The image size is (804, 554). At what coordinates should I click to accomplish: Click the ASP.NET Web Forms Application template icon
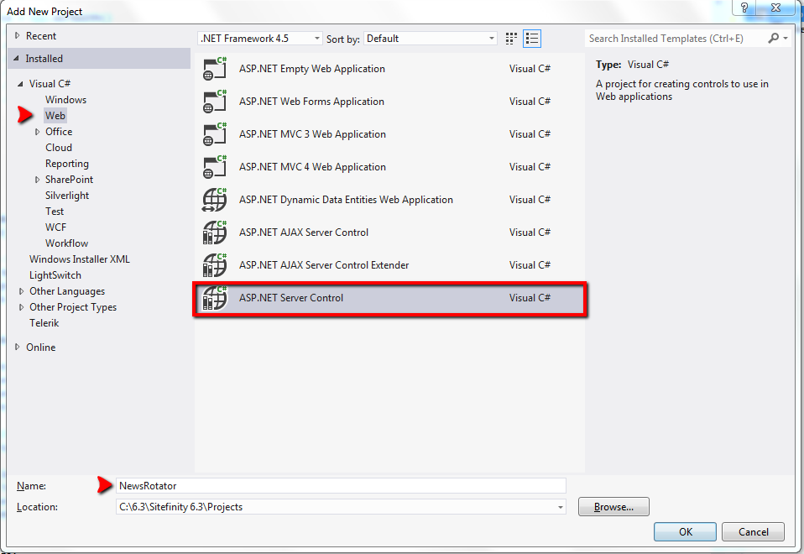[215, 102]
